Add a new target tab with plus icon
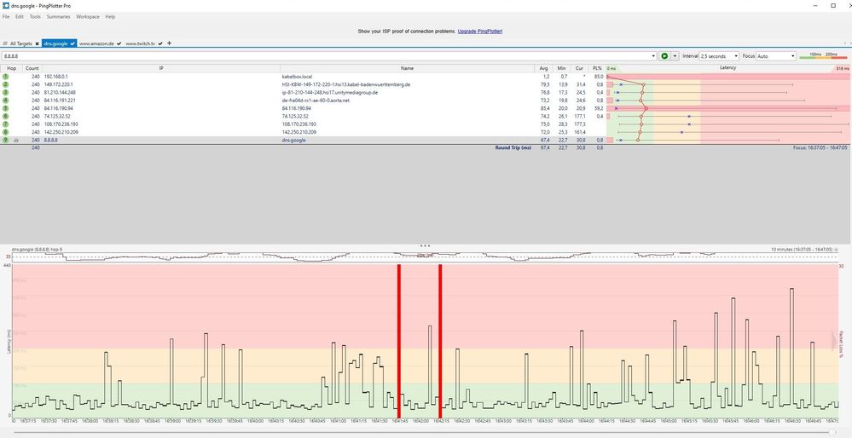This screenshot has height=438, width=852. pyautogui.click(x=169, y=43)
